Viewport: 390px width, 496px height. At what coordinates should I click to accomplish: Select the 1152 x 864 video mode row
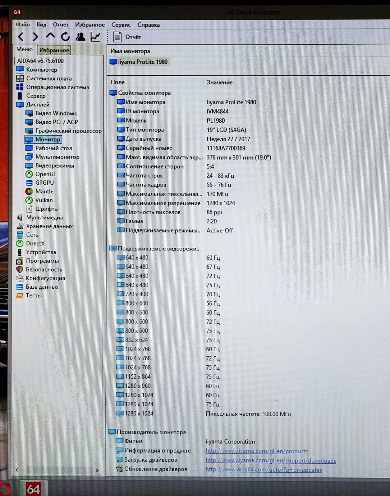[168, 377]
